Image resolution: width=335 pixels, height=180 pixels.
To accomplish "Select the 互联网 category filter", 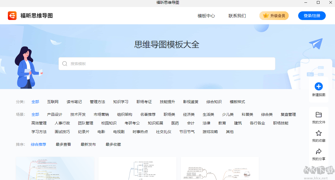I will click(53, 102).
